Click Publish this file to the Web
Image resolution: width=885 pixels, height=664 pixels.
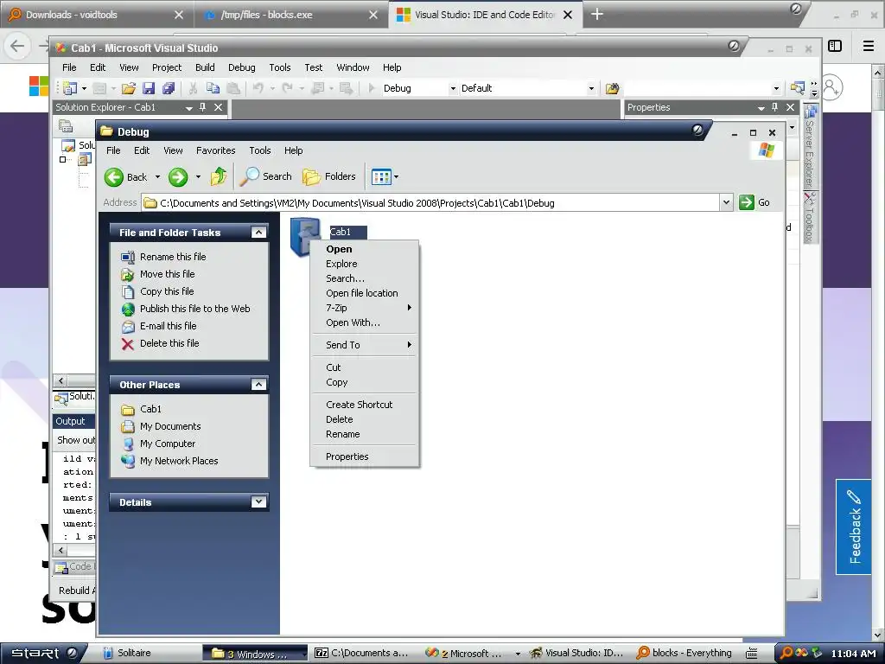194,309
